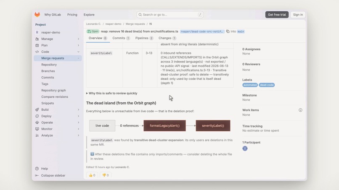The image size is (339, 190).
Task: Collapse the Code section chevron
Action: [78, 52]
